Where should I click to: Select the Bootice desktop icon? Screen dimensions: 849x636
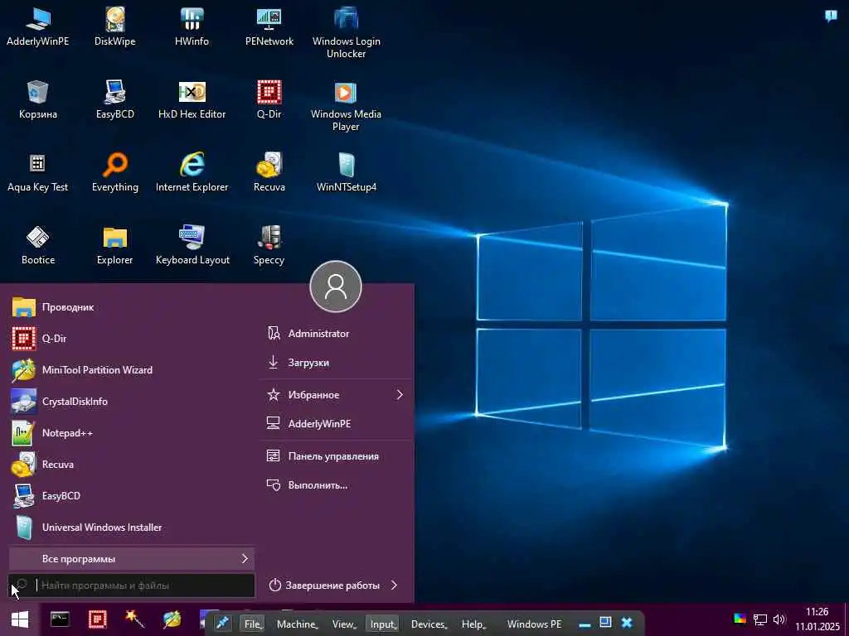pyautogui.click(x=38, y=246)
